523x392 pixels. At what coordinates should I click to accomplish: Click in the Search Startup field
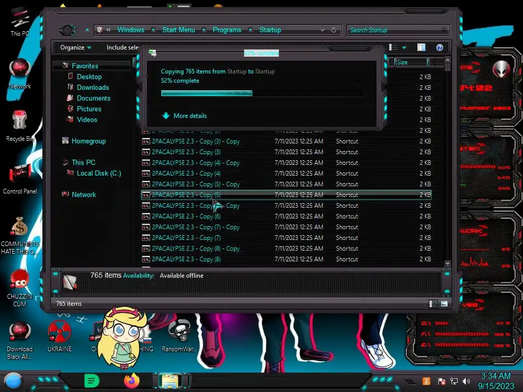pyautogui.click(x=397, y=30)
